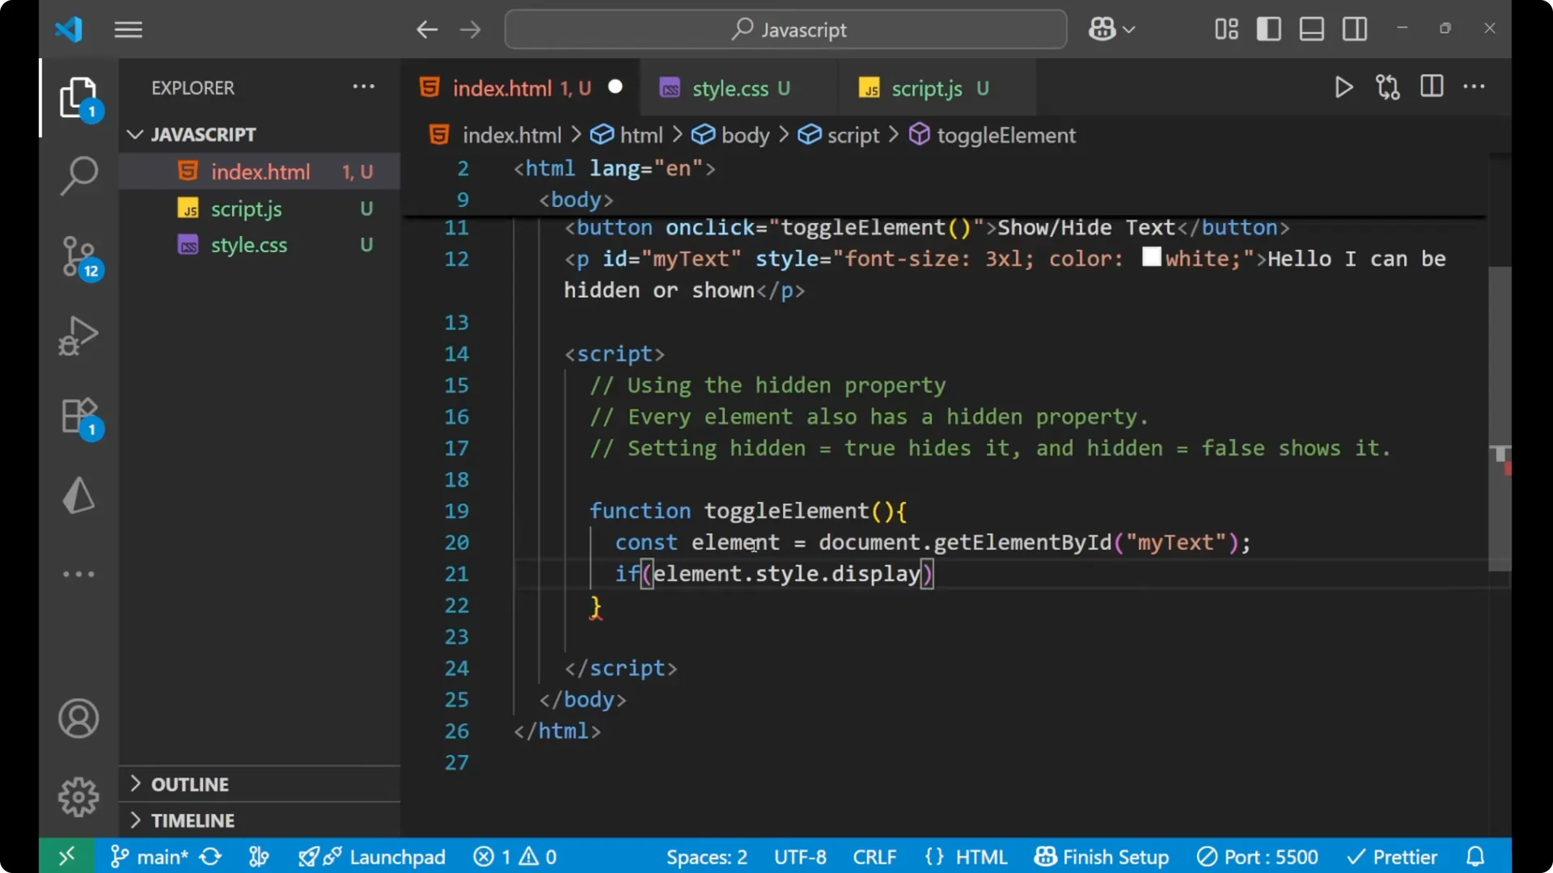Open Port 5500 status bar item

1257,856
